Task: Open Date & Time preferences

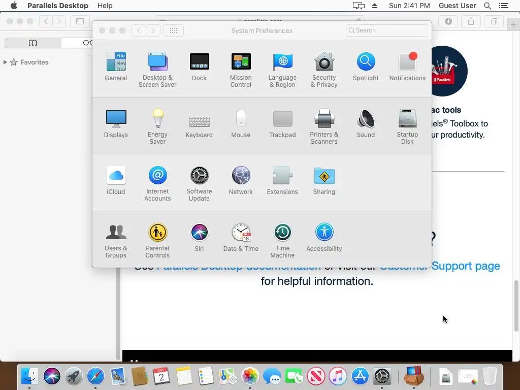Action: [241, 238]
